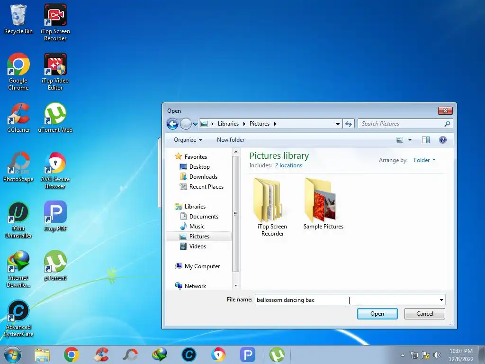Viewport: 485px width, 364px height.
Task: Launch AVG Secure Browser desktop shortcut
Action: point(55,170)
